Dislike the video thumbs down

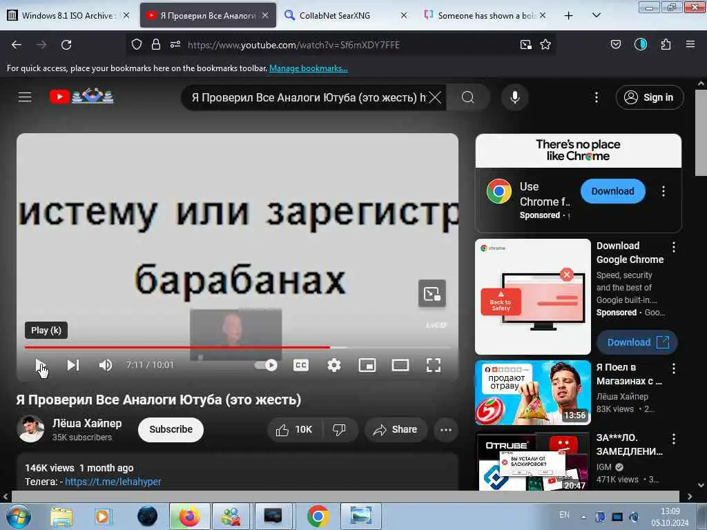point(339,429)
